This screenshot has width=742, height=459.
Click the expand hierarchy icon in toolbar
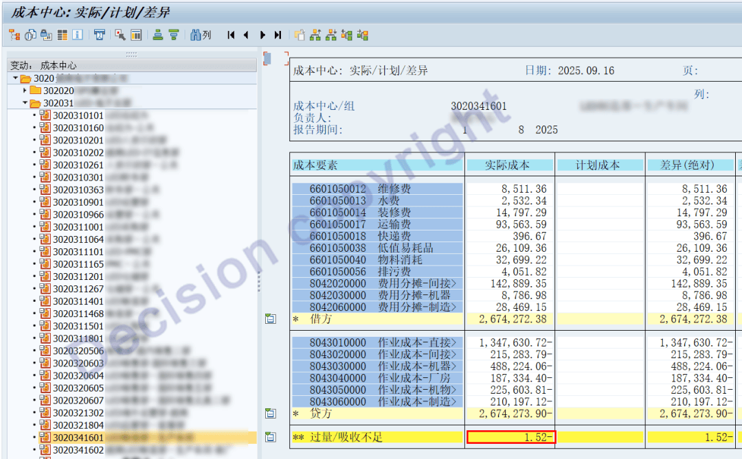(x=315, y=35)
